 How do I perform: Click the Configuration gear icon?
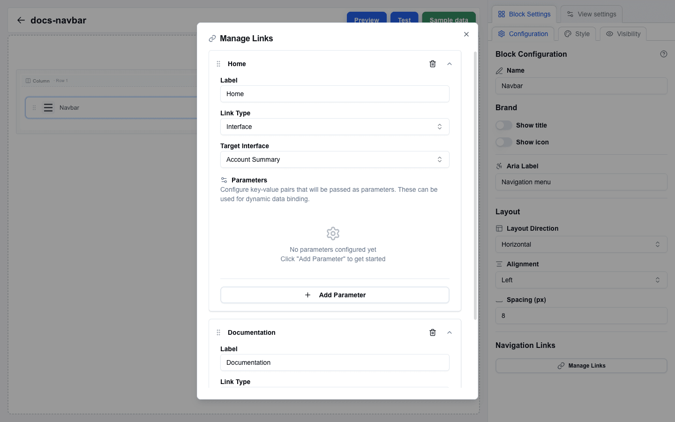tap(502, 34)
